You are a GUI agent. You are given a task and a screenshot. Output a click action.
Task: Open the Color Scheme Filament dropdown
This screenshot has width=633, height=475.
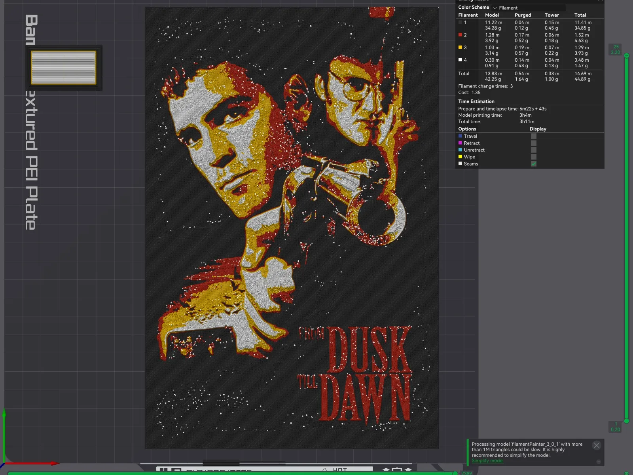pos(528,8)
